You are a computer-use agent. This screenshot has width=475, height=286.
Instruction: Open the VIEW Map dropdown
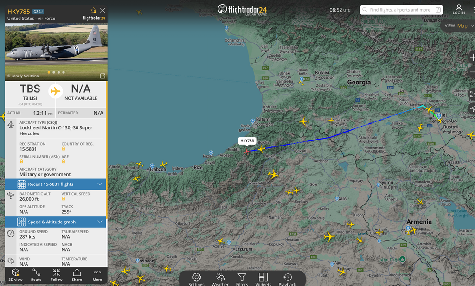(459, 26)
